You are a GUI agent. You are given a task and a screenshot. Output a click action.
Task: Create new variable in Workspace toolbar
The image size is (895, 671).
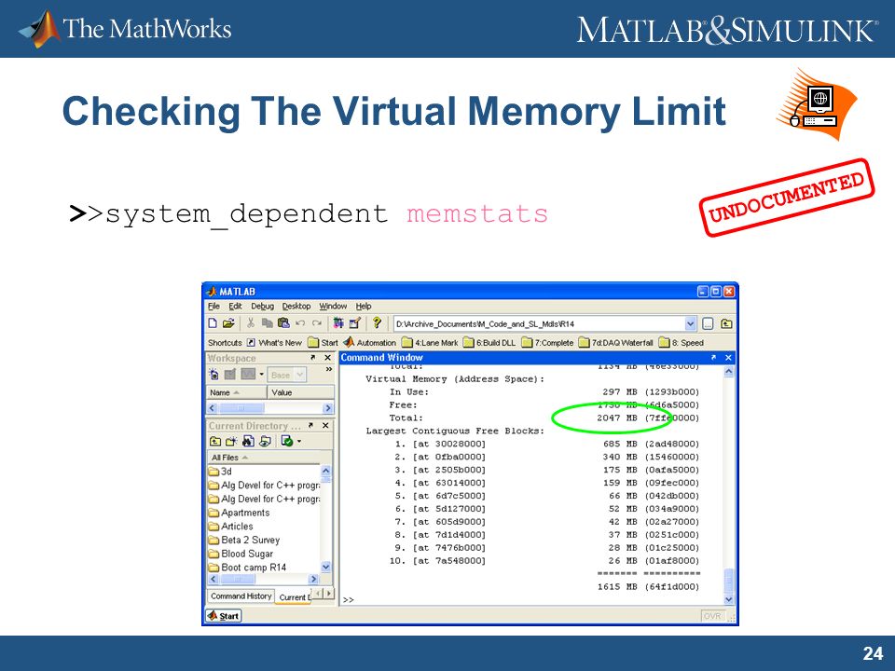tap(213, 375)
